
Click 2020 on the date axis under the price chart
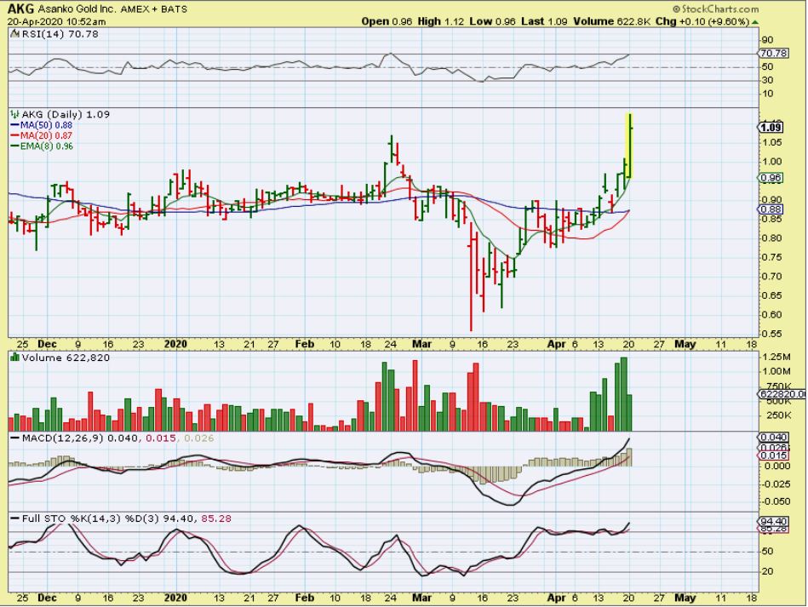175,344
